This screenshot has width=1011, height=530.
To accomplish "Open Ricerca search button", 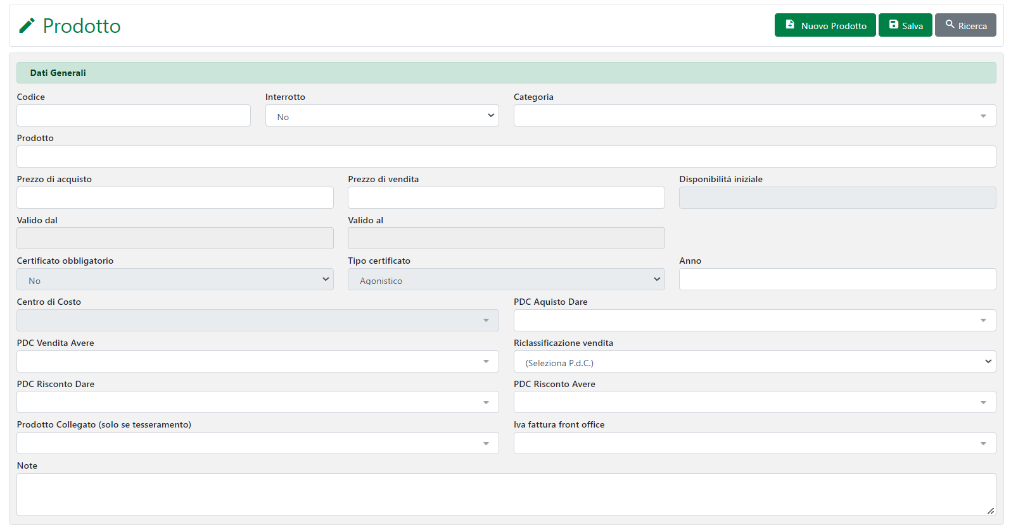I will (965, 25).
